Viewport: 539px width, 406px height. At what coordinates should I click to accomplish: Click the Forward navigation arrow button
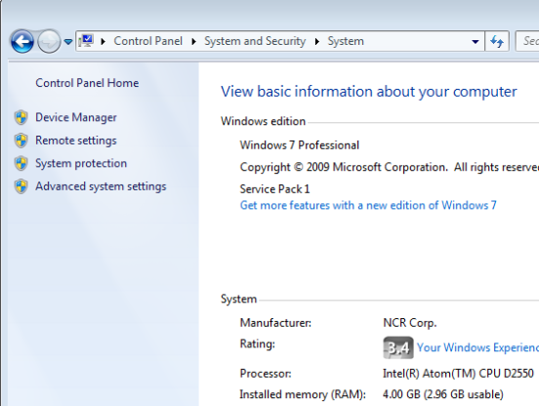pyautogui.click(x=49, y=41)
